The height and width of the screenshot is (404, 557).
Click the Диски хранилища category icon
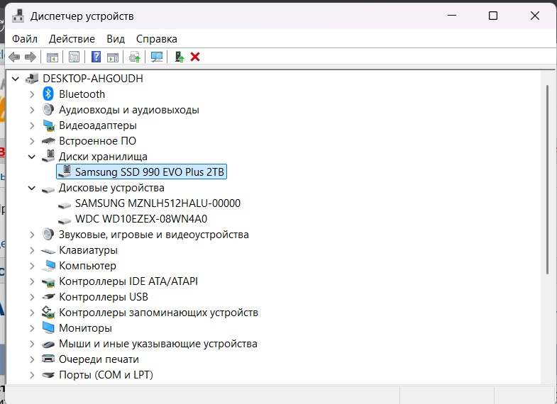49,157
